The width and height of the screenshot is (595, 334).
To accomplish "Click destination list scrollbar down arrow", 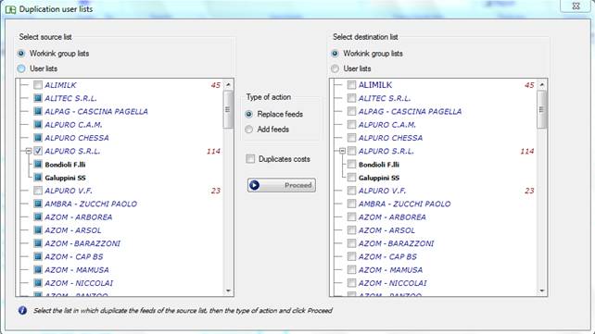I will [542, 291].
